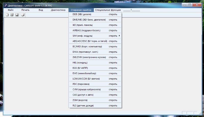Select AIRBAG erase entry

pyautogui.click(x=95, y=30)
